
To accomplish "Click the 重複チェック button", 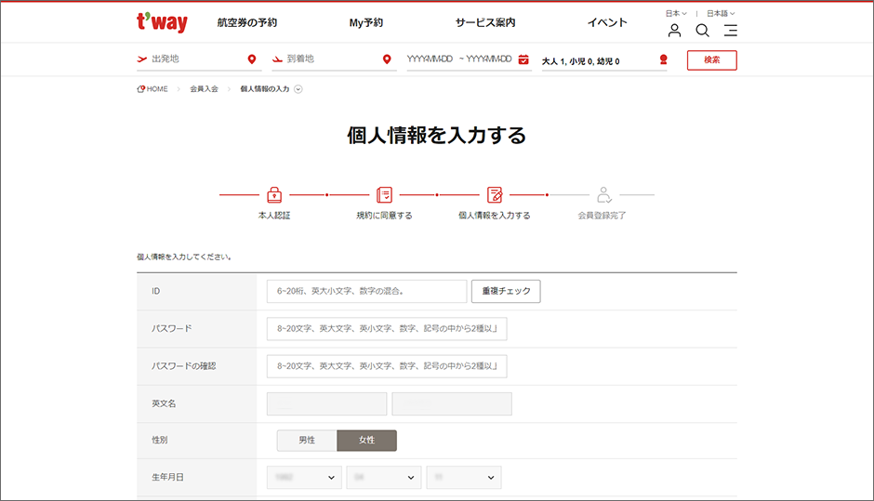I will (x=506, y=291).
